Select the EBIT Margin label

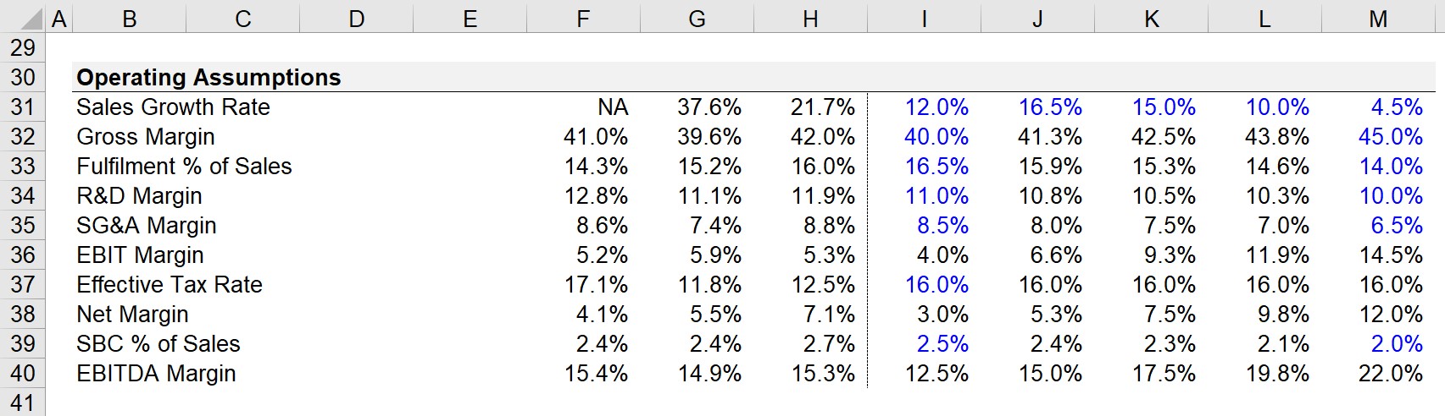(140, 255)
